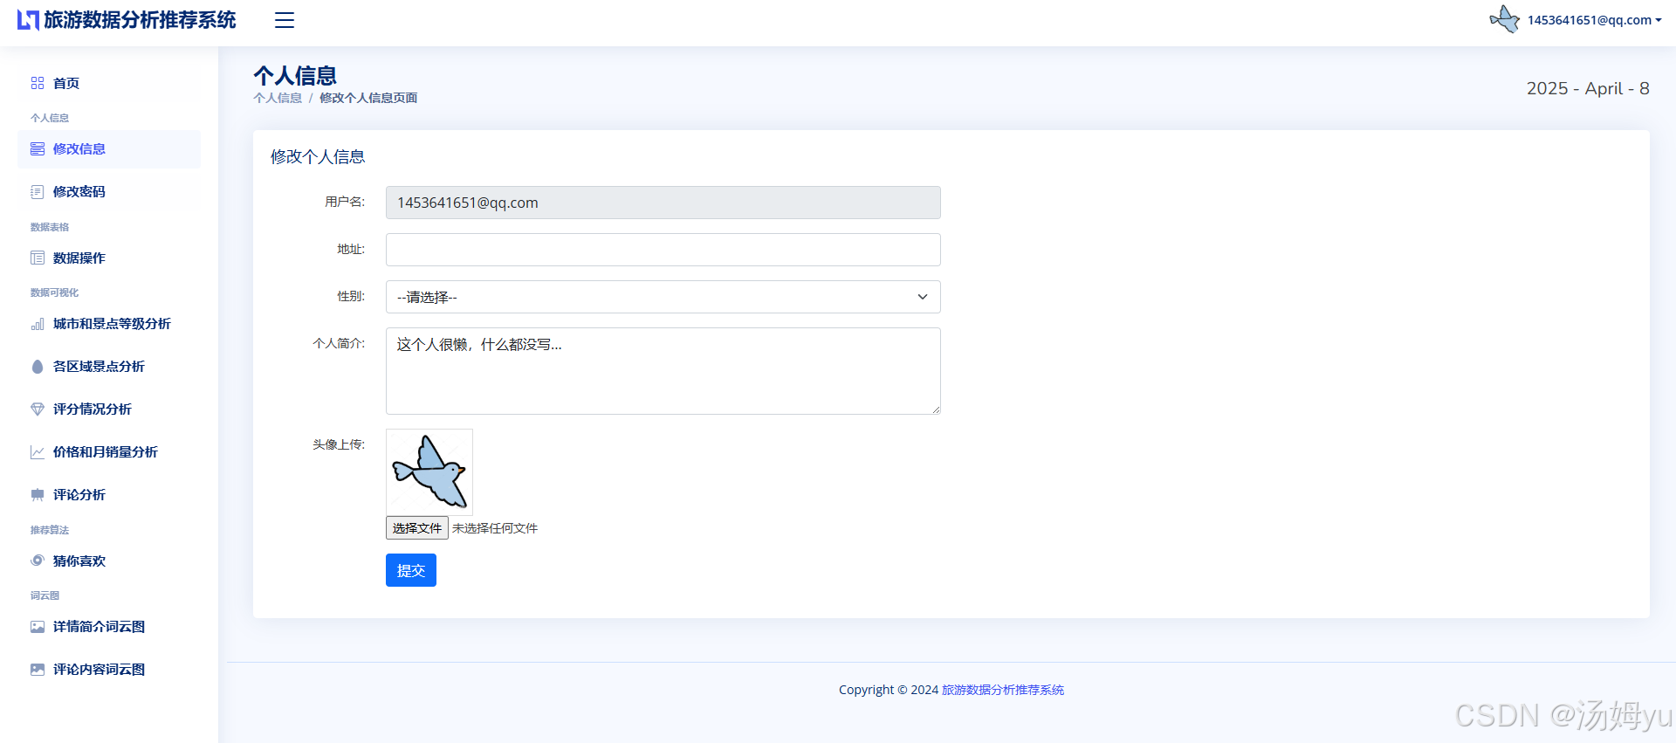This screenshot has width=1676, height=743.
Task: Click the 修改信息 sidebar icon
Action: point(38,149)
